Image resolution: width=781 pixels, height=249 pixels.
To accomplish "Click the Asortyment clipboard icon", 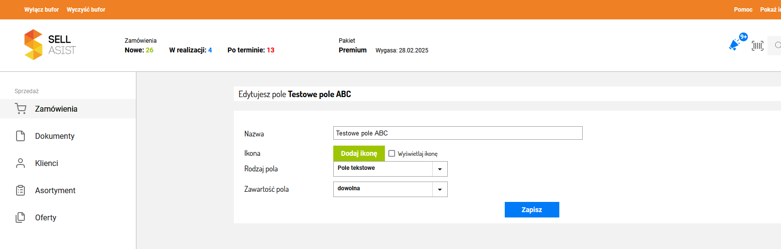I will tap(20, 190).
